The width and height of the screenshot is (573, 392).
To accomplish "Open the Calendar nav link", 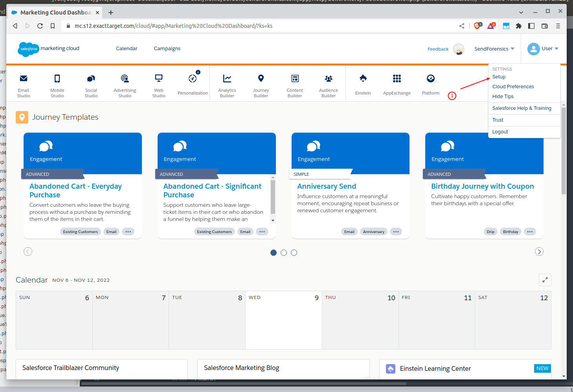I will click(x=127, y=49).
